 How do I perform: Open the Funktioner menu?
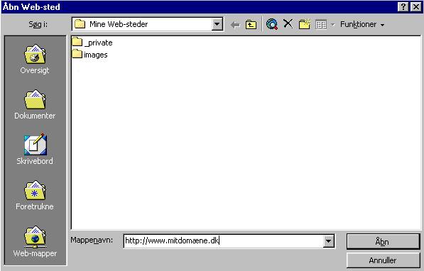[x=362, y=24]
